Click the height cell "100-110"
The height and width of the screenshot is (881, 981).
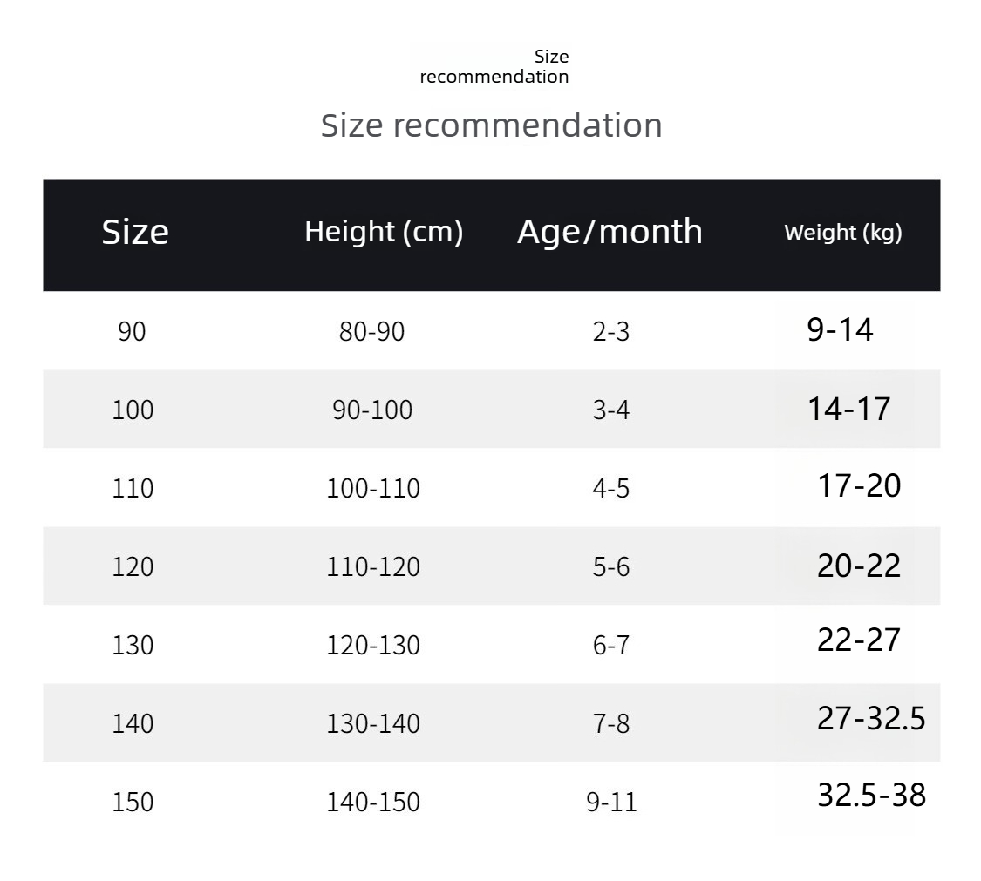[x=373, y=489]
